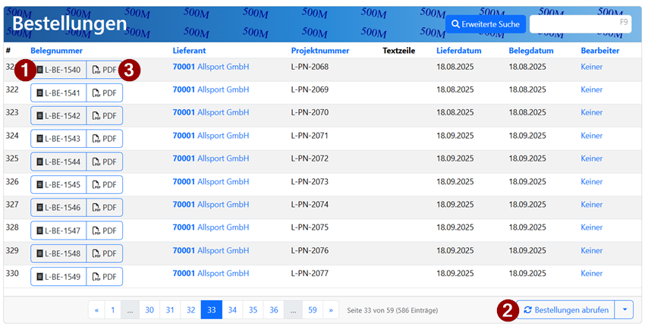645x326 pixels.
Task: Open PDF for order L-BE-1543
Action: pyautogui.click(x=105, y=139)
